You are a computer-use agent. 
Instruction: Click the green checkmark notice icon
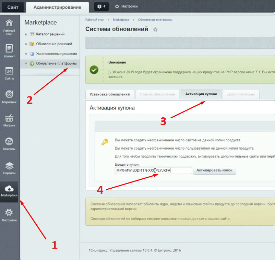click(94, 70)
